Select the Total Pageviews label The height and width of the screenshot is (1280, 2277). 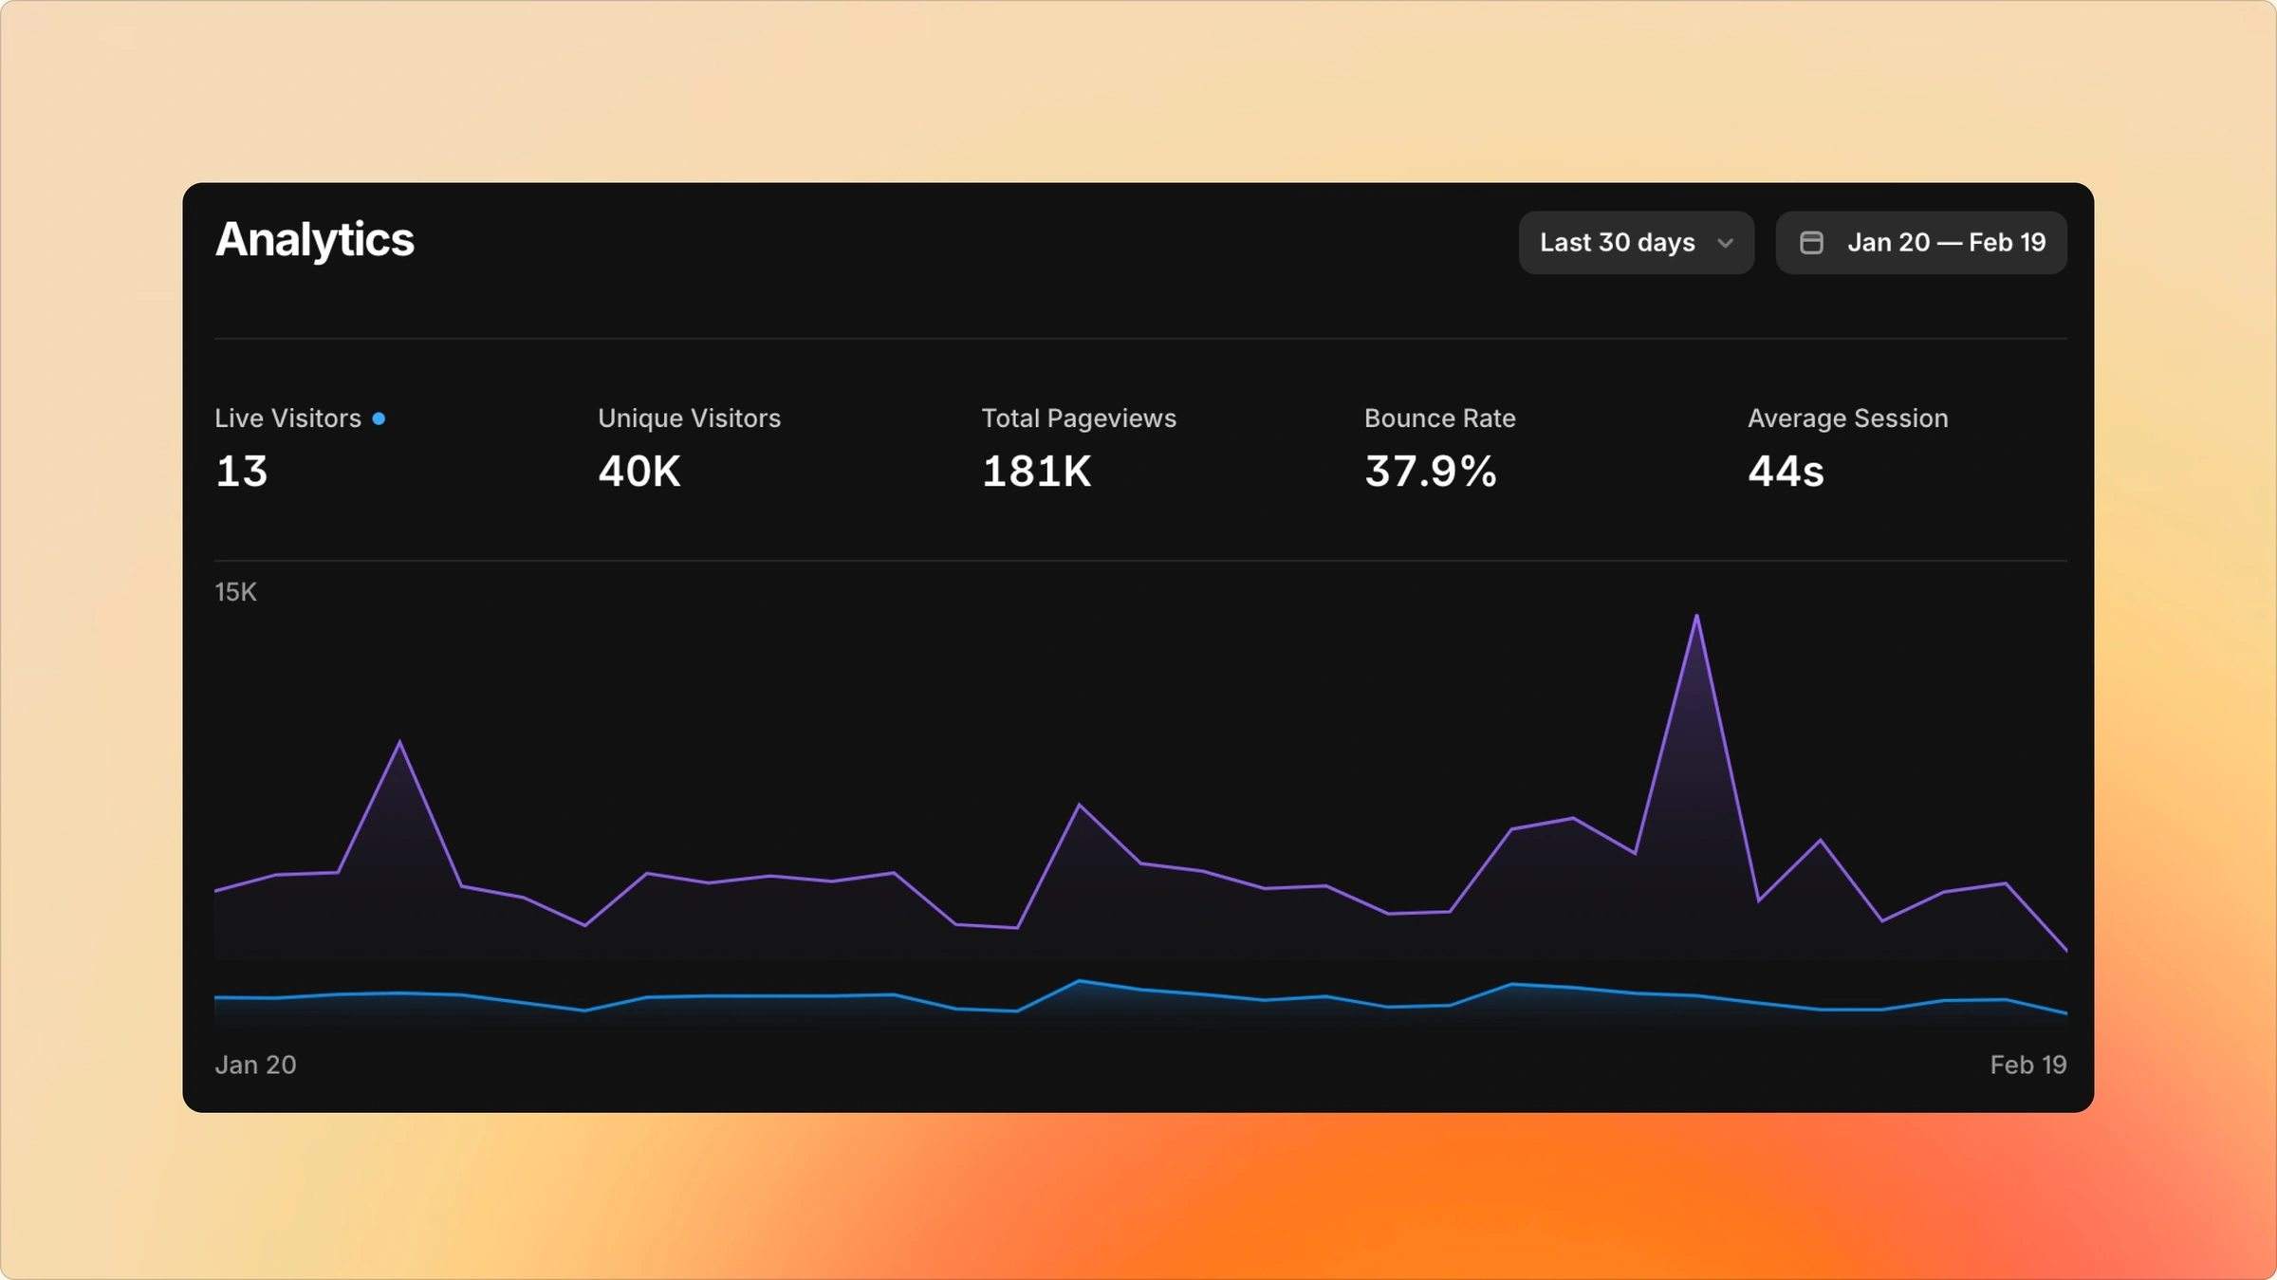[x=1079, y=418]
